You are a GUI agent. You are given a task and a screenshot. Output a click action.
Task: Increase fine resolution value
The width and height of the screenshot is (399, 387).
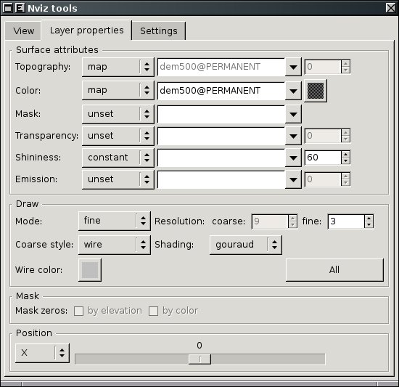click(x=369, y=218)
